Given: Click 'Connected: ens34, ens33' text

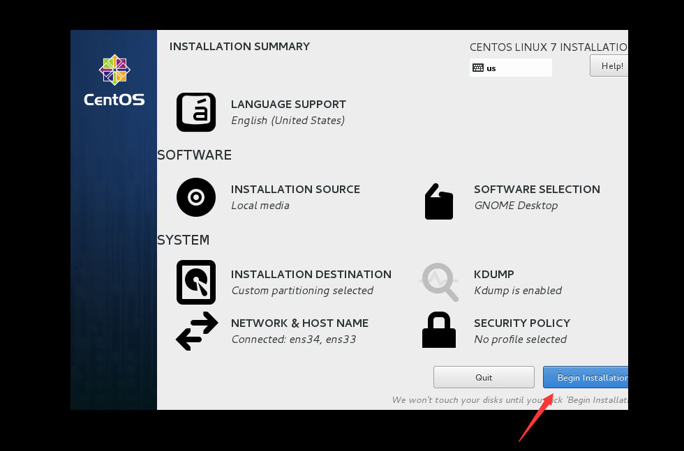Looking at the screenshot, I should [294, 339].
